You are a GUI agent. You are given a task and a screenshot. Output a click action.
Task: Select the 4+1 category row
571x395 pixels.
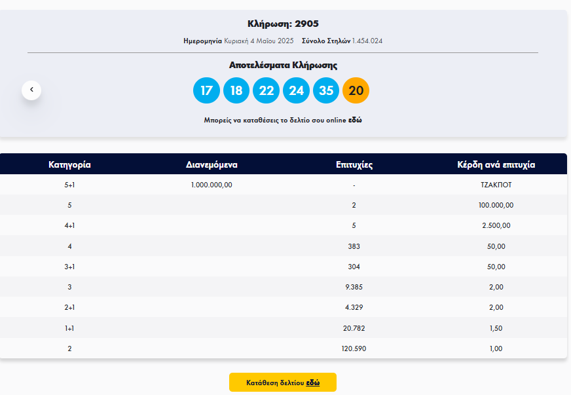coord(69,225)
